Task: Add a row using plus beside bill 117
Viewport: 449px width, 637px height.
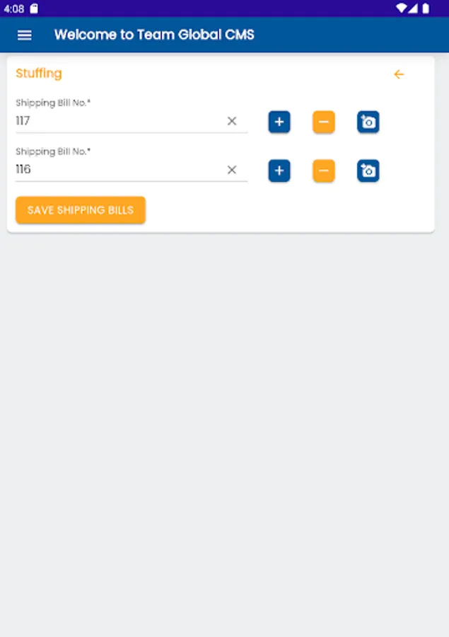Action: tap(279, 122)
